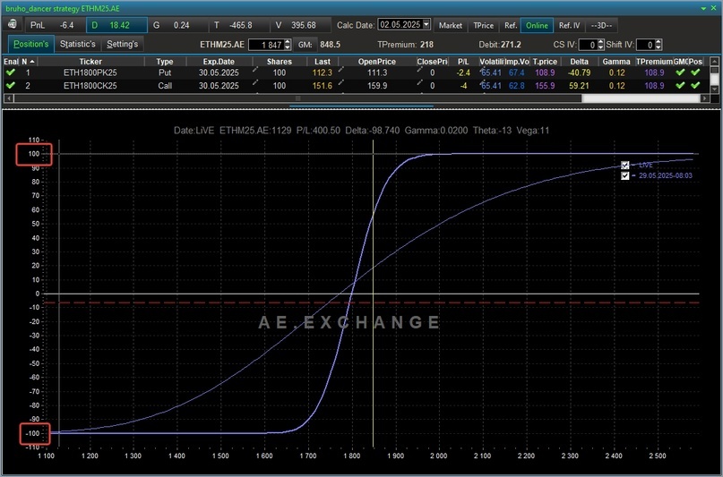Toggle GM checkmark in the ETH1800PK25 row
The image size is (723, 477).
click(680, 72)
